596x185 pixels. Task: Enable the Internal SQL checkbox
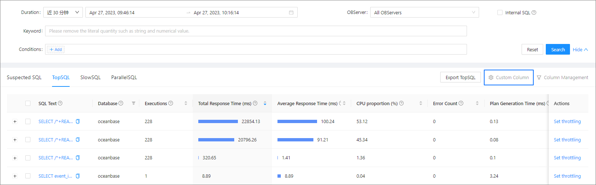coord(500,12)
